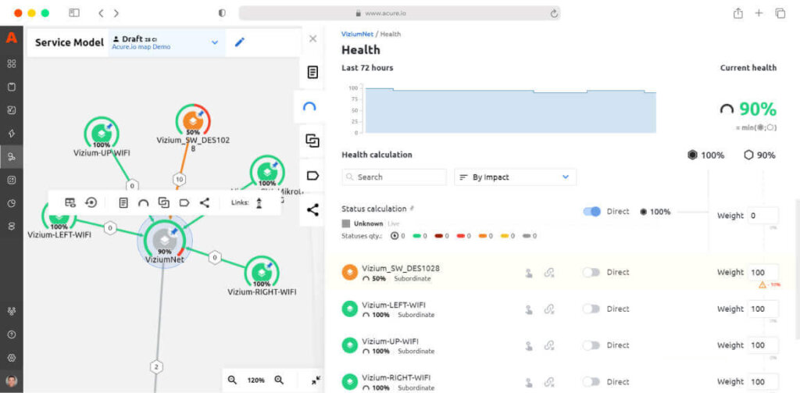800x393 pixels.
Task: Edit the draft with the pencil icon
Action: pyautogui.click(x=239, y=42)
